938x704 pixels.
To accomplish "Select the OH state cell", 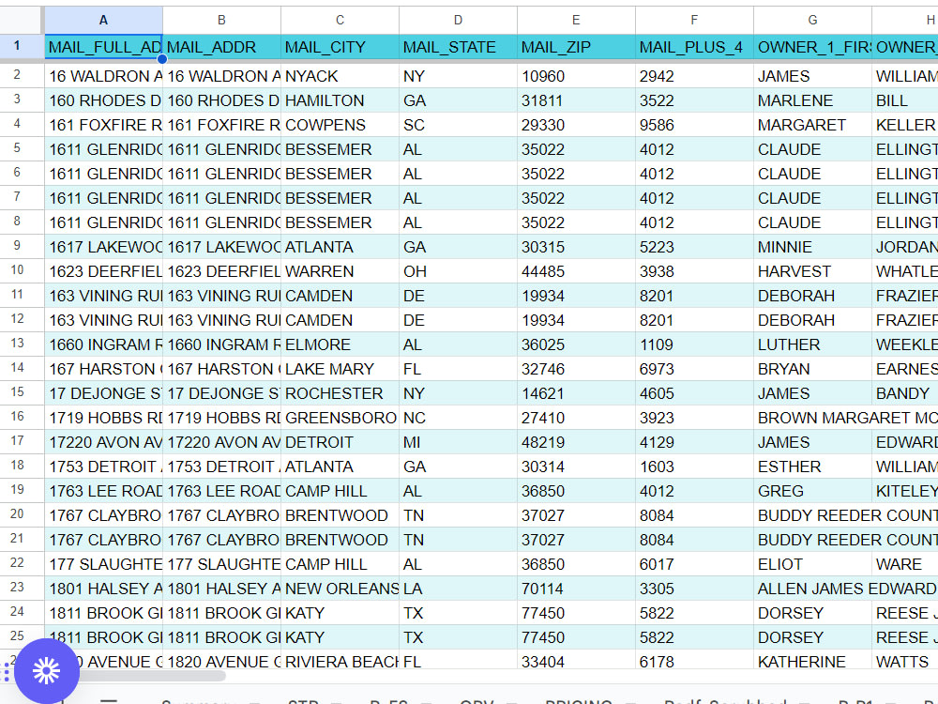I will pyautogui.click(x=458, y=271).
